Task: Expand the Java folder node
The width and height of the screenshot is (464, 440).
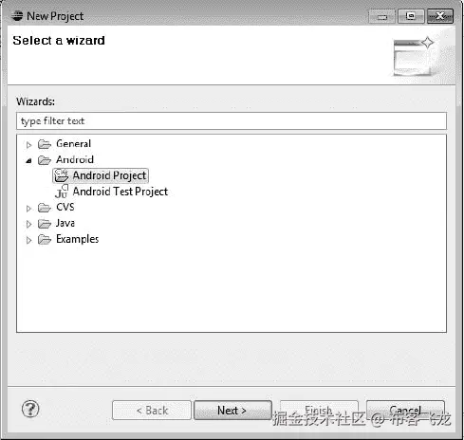Action: 28,224
